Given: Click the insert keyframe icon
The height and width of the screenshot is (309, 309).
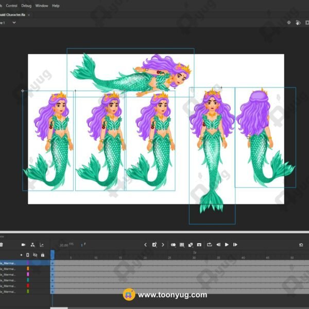Looking at the screenshot, I should point(154,245).
